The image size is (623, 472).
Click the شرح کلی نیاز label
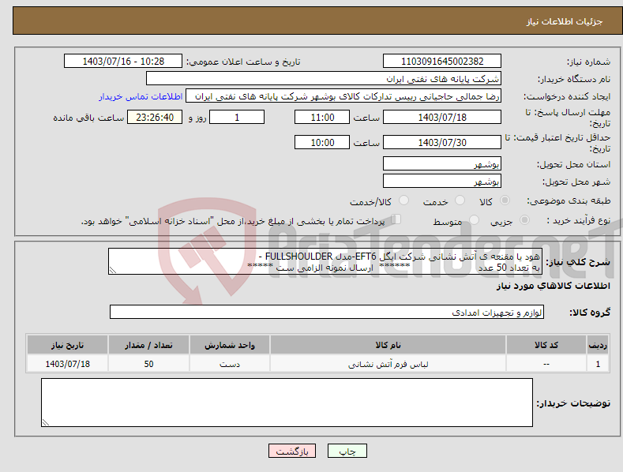tap(578, 262)
